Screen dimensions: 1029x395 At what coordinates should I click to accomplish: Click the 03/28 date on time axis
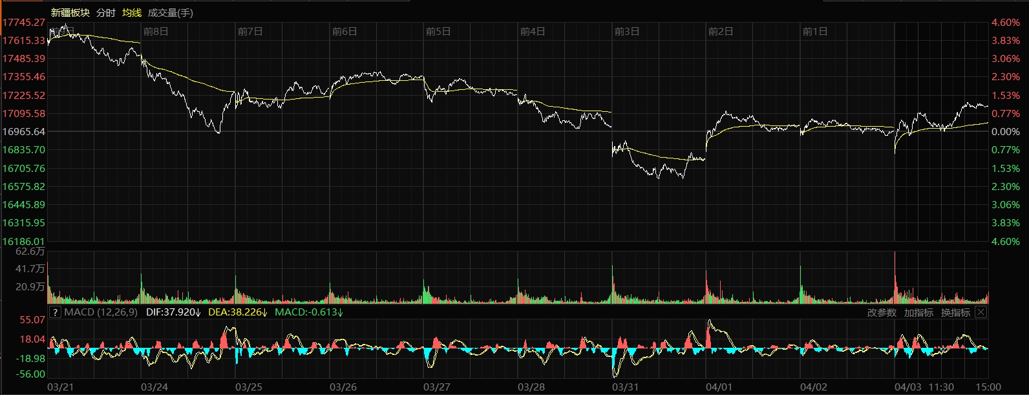[531, 387]
